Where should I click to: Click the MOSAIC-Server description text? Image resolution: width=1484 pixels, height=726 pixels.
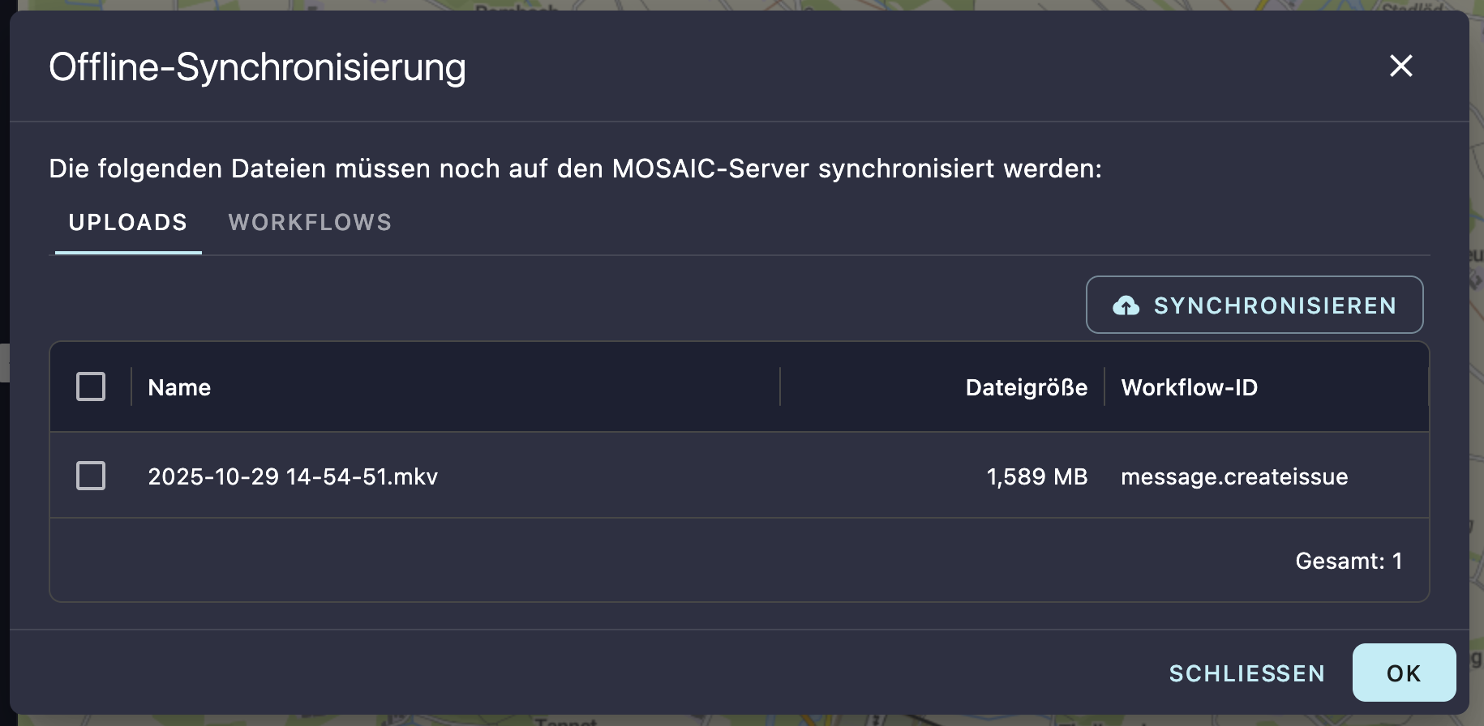coord(575,169)
